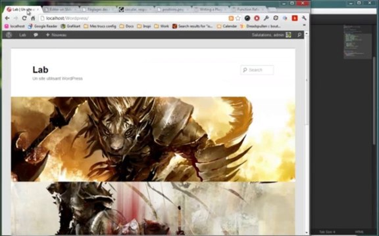
Task: Open the Calendar bookmark folder
Action: tap(227, 26)
